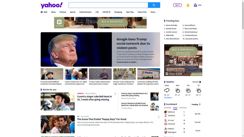Click the St. Louis Cardinals team logo
The height and width of the screenshot is (137, 244).
click(165, 120)
